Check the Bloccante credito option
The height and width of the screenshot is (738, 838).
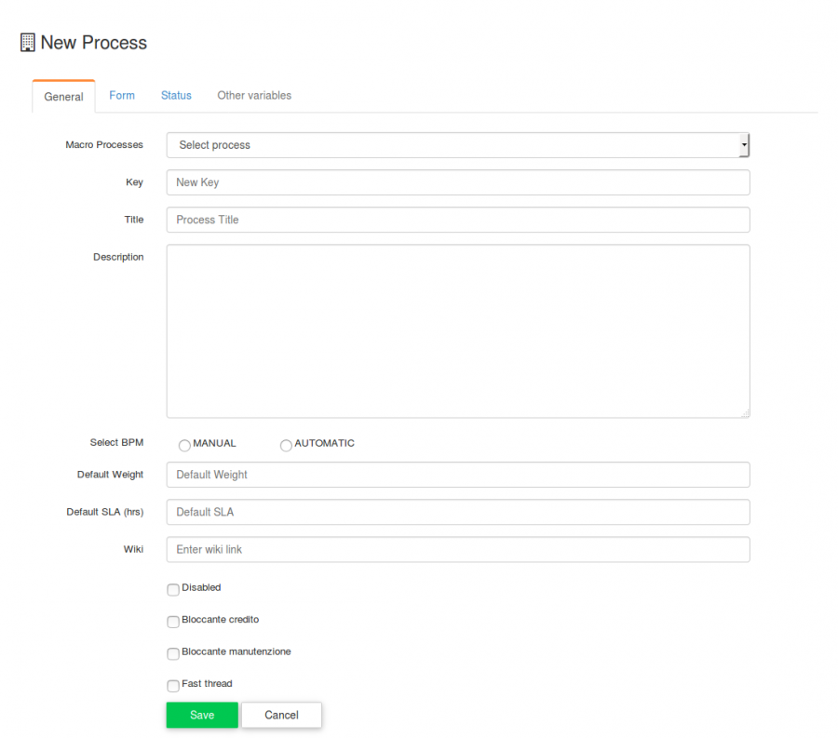coord(173,622)
